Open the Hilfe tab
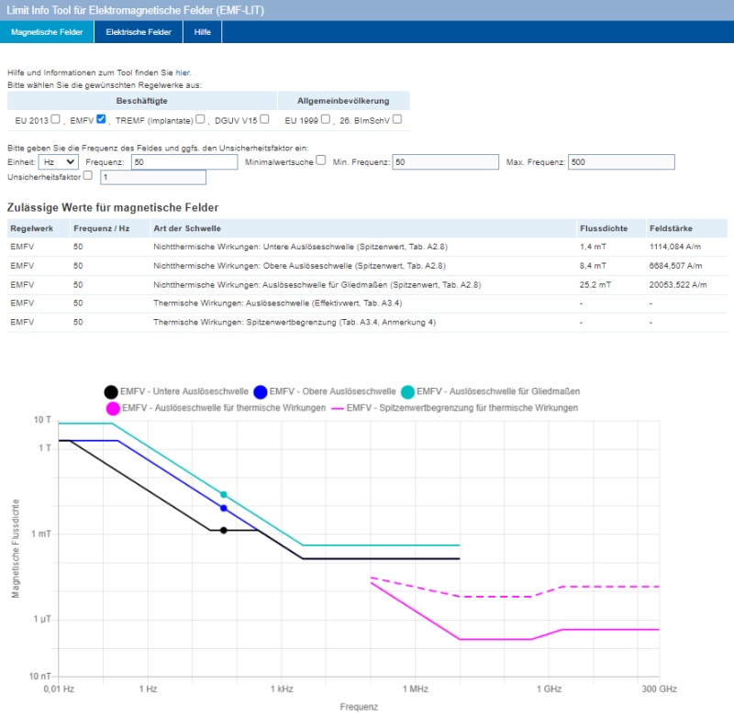734x716 pixels. (x=203, y=32)
